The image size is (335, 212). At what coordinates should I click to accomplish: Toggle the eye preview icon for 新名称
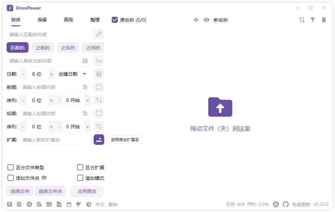pyautogui.click(x=206, y=20)
